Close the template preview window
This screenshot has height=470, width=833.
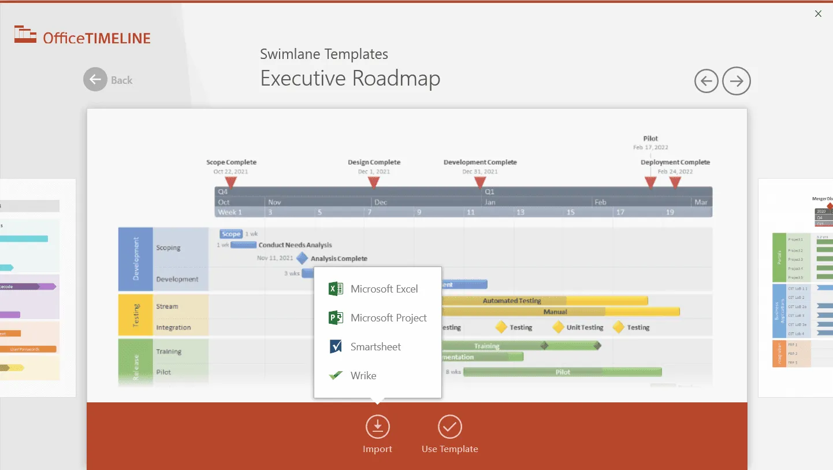(818, 14)
